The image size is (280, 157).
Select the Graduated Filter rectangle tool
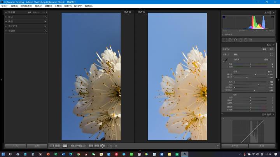point(240,40)
